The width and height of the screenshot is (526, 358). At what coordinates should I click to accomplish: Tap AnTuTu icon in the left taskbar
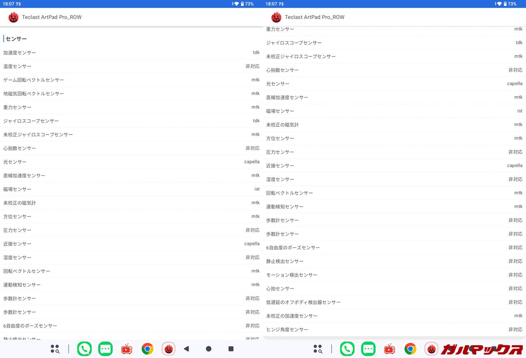tap(168, 349)
